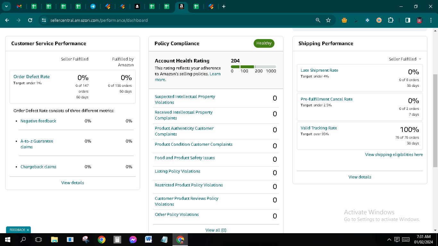Bookmark this page with the star icon
The height and width of the screenshot is (246, 438).
tap(328, 20)
